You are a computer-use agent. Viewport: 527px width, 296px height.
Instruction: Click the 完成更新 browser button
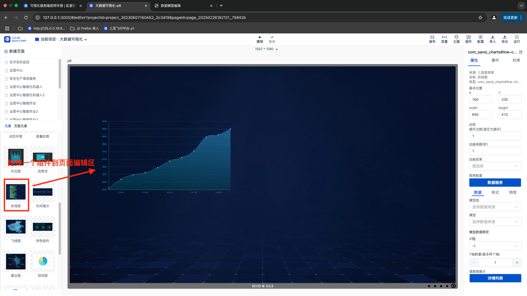tap(512, 18)
